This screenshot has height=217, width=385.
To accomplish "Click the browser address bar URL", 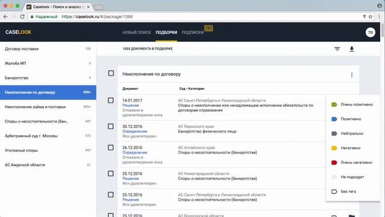I will click(x=97, y=17).
